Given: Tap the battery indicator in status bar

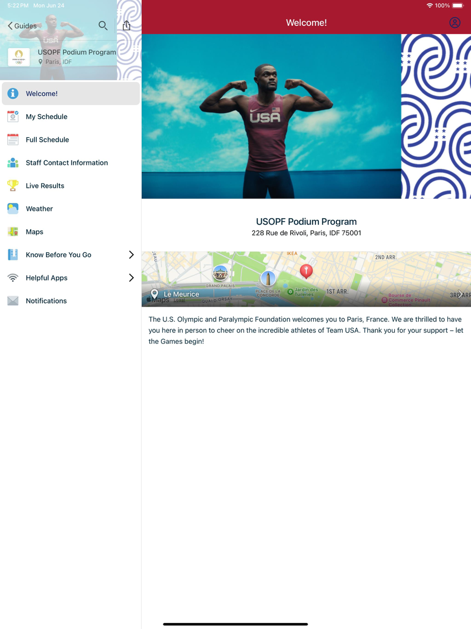Looking at the screenshot, I should pyautogui.click(x=458, y=6).
